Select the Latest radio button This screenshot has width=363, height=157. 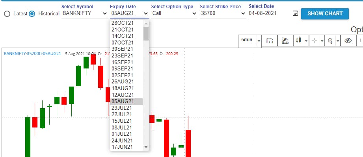7,14
